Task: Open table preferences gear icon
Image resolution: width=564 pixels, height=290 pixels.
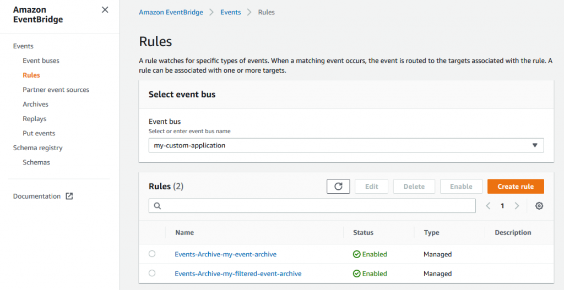Action: coord(539,206)
